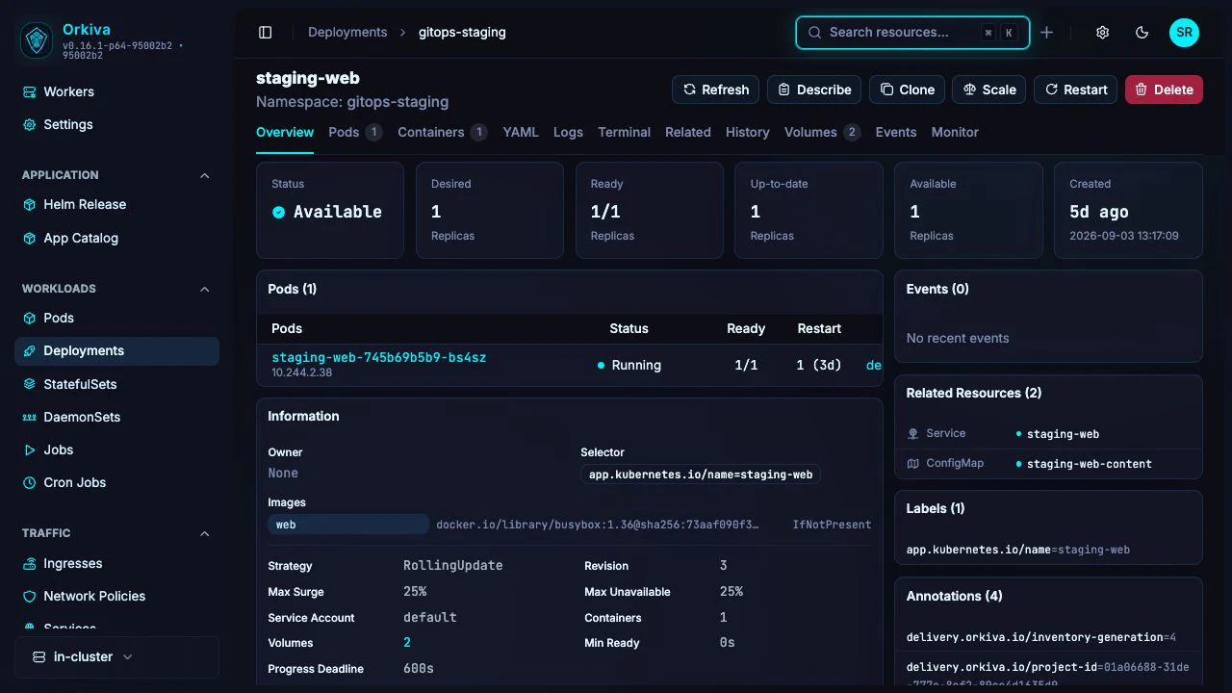This screenshot has height=693, width=1232.
Task: Open the SR user avatar
Action: (1185, 32)
